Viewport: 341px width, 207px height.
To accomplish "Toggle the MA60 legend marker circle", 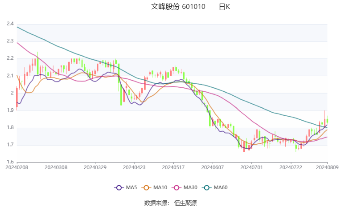I will [x=207, y=187].
